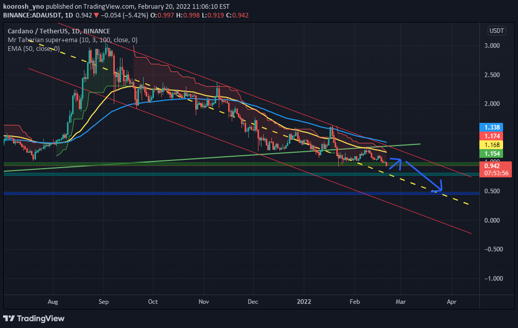Click the Oct label on time axis
This screenshot has width=518, height=328.
(x=153, y=302)
